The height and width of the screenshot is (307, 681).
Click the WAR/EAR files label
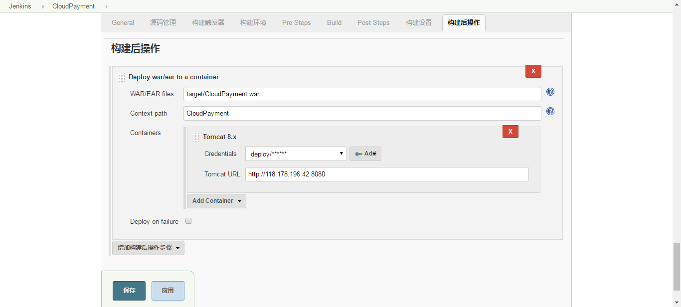pyautogui.click(x=152, y=94)
